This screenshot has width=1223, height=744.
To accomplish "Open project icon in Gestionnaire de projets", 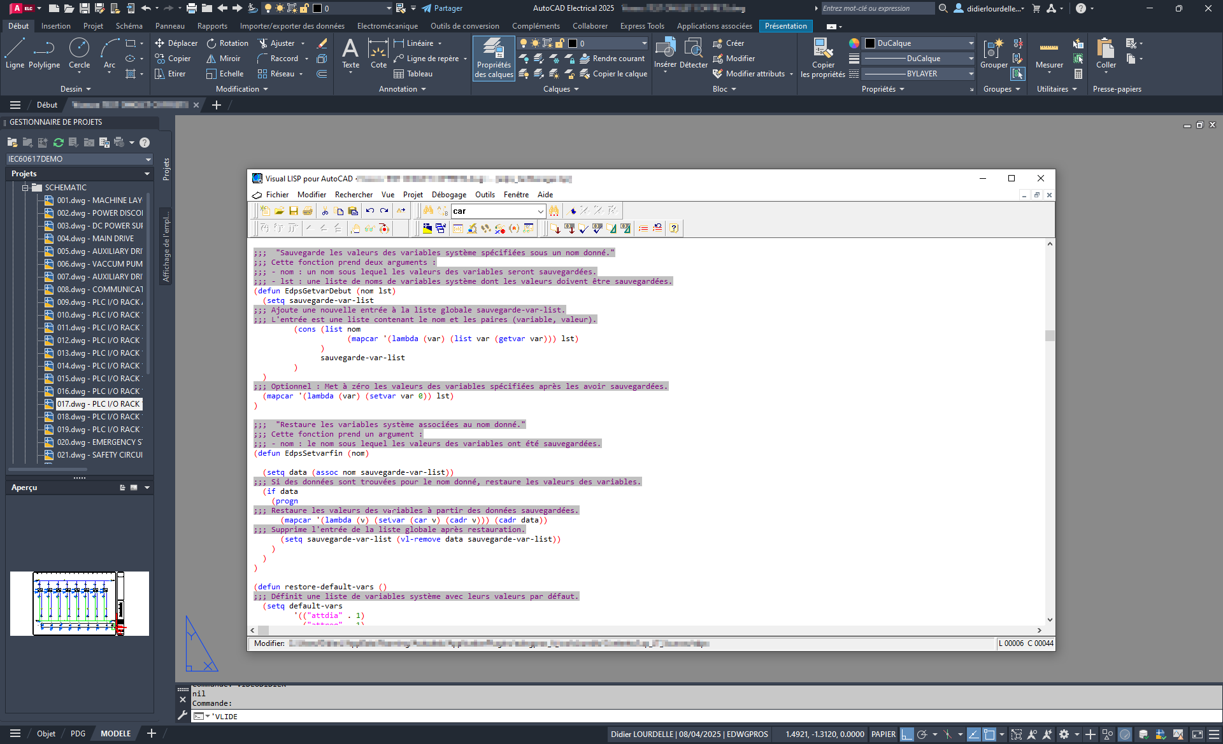I will (12, 143).
